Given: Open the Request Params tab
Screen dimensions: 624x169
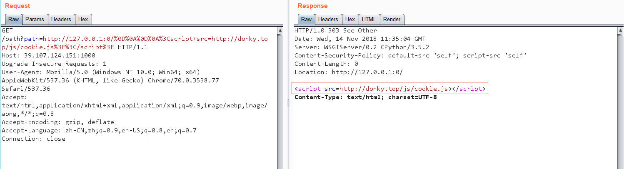Looking at the screenshot, I should (x=35, y=19).
